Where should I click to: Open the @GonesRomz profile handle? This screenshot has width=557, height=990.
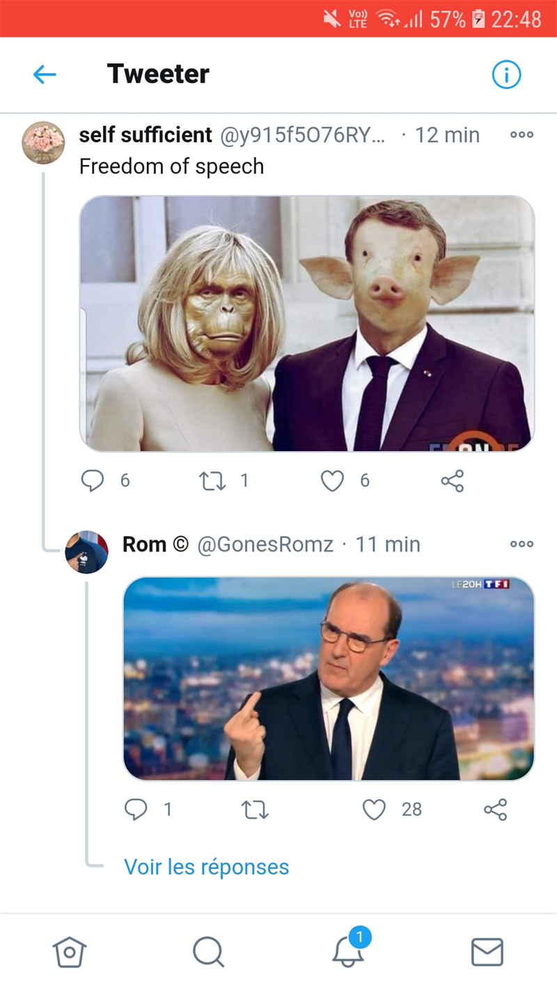265,544
